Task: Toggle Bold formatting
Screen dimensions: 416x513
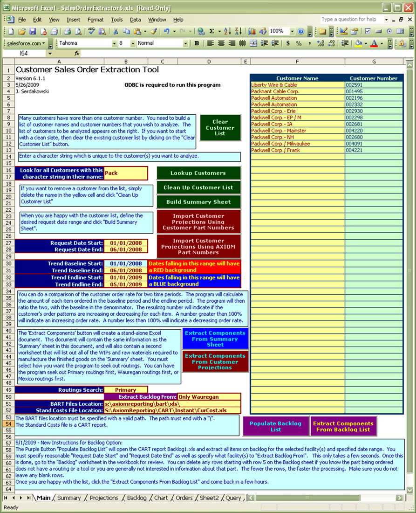Action: click(197, 43)
